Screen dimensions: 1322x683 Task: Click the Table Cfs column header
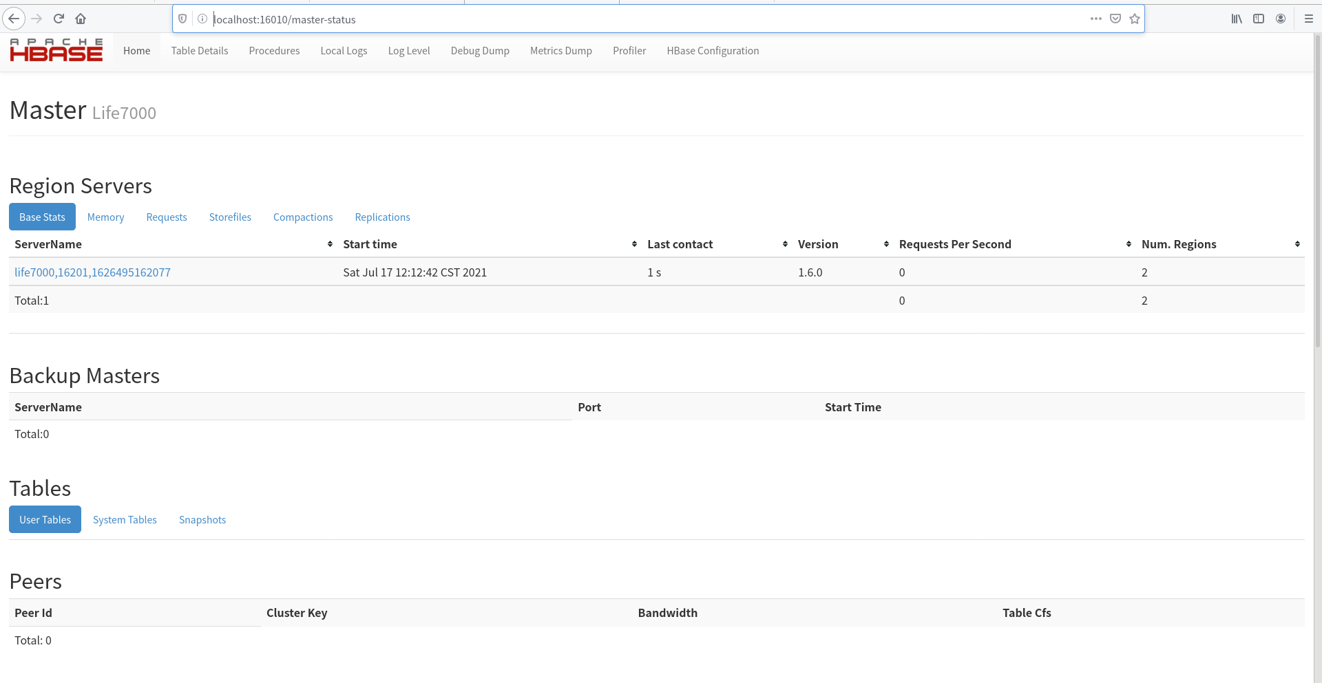[x=1027, y=613]
